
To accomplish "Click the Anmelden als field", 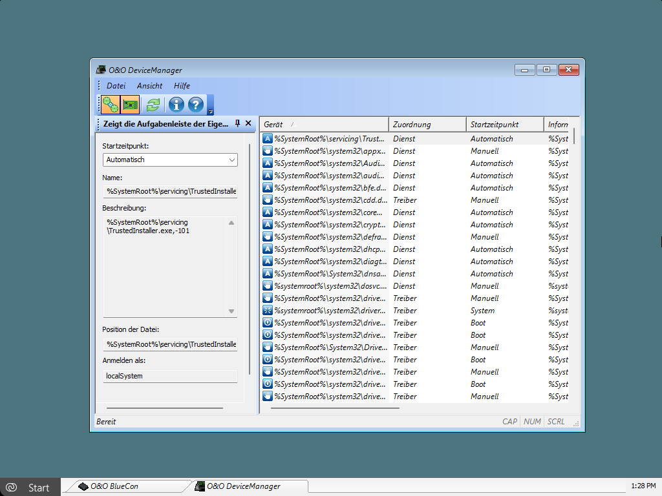I will tap(170, 376).
